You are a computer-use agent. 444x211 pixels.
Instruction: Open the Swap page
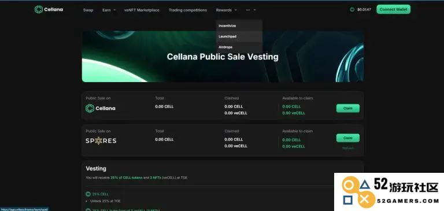pos(88,10)
